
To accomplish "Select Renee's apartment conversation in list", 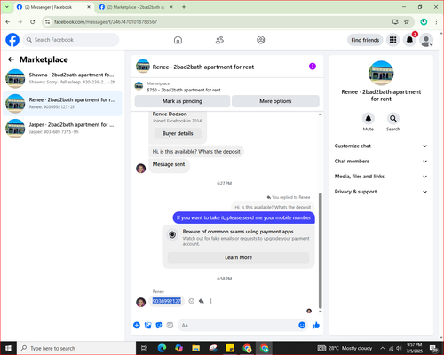I will click(x=62, y=104).
